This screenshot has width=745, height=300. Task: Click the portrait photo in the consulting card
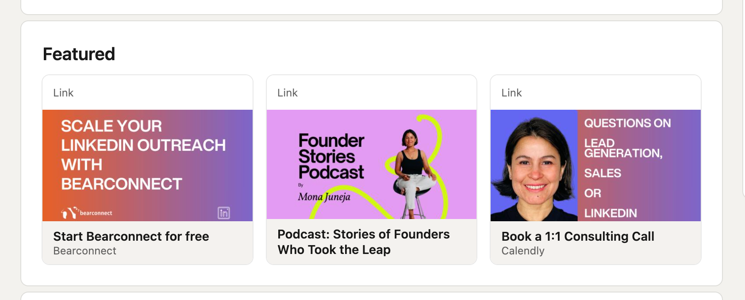pyautogui.click(x=534, y=166)
